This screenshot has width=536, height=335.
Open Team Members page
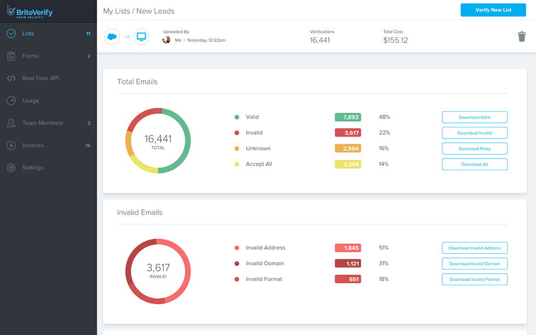coord(48,123)
